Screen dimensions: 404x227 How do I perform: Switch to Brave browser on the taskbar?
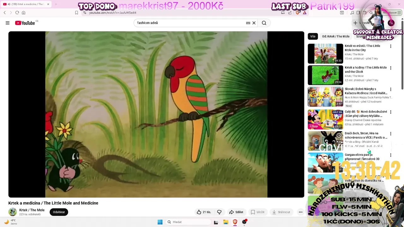[x=235, y=222]
